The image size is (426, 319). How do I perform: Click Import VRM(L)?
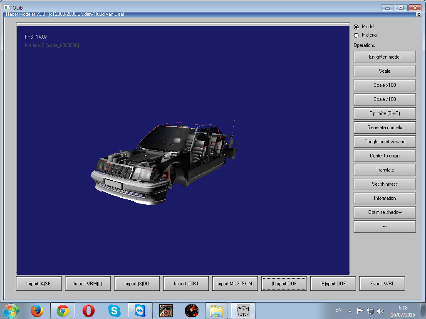88,283
